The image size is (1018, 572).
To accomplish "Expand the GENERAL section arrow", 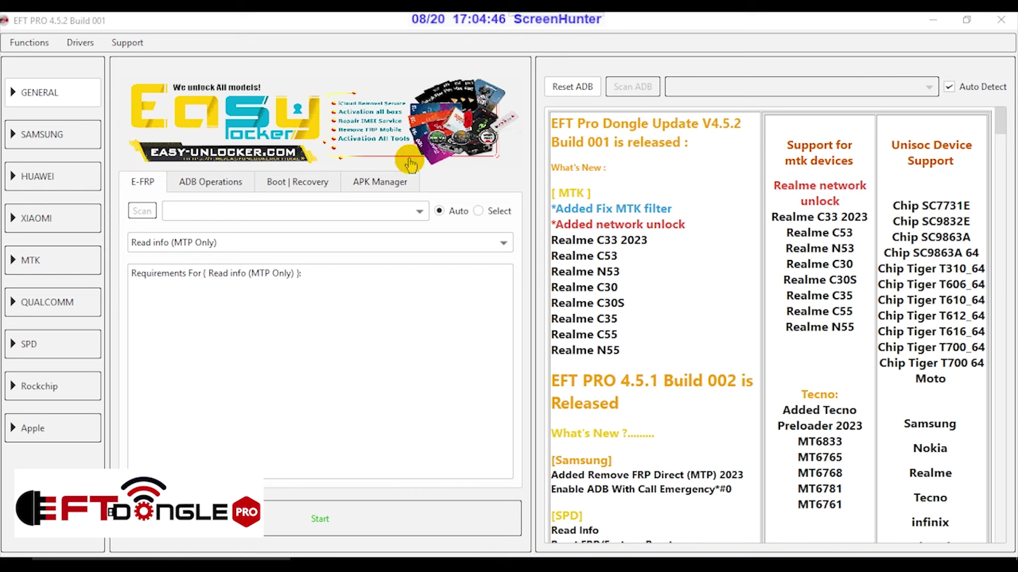I will (13, 92).
